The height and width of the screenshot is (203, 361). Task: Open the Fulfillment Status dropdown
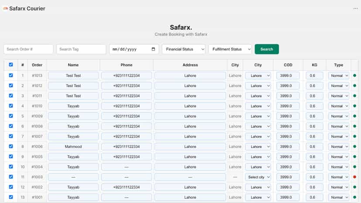point(230,49)
